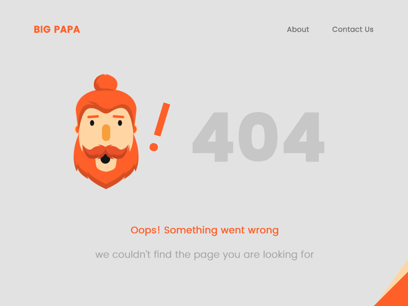This screenshot has width=408, height=306.
Task: Open the Contact Us page
Action: (353, 30)
